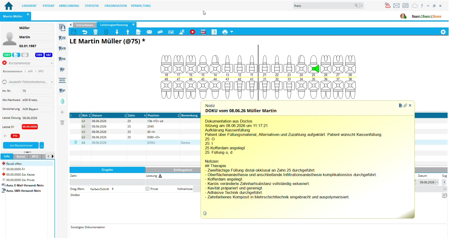Open the Datum 09.06.2026 dropdown
This screenshot has height=238, width=449.
point(437,182)
